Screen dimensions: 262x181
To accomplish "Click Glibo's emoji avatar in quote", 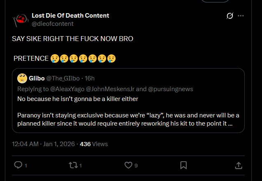I will (x=22, y=78).
